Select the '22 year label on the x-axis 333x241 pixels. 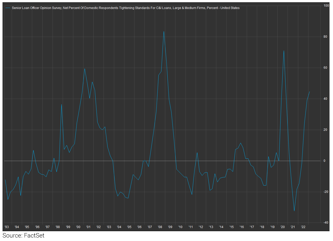pyautogui.click(x=303, y=227)
